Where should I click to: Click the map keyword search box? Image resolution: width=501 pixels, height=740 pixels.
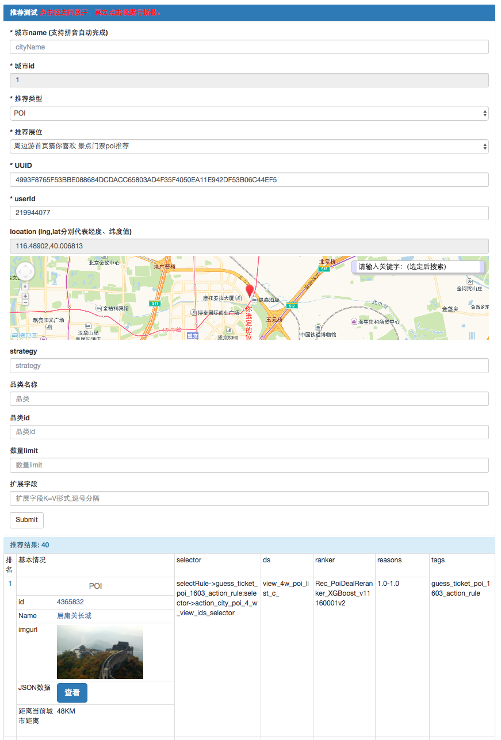[418, 267]
